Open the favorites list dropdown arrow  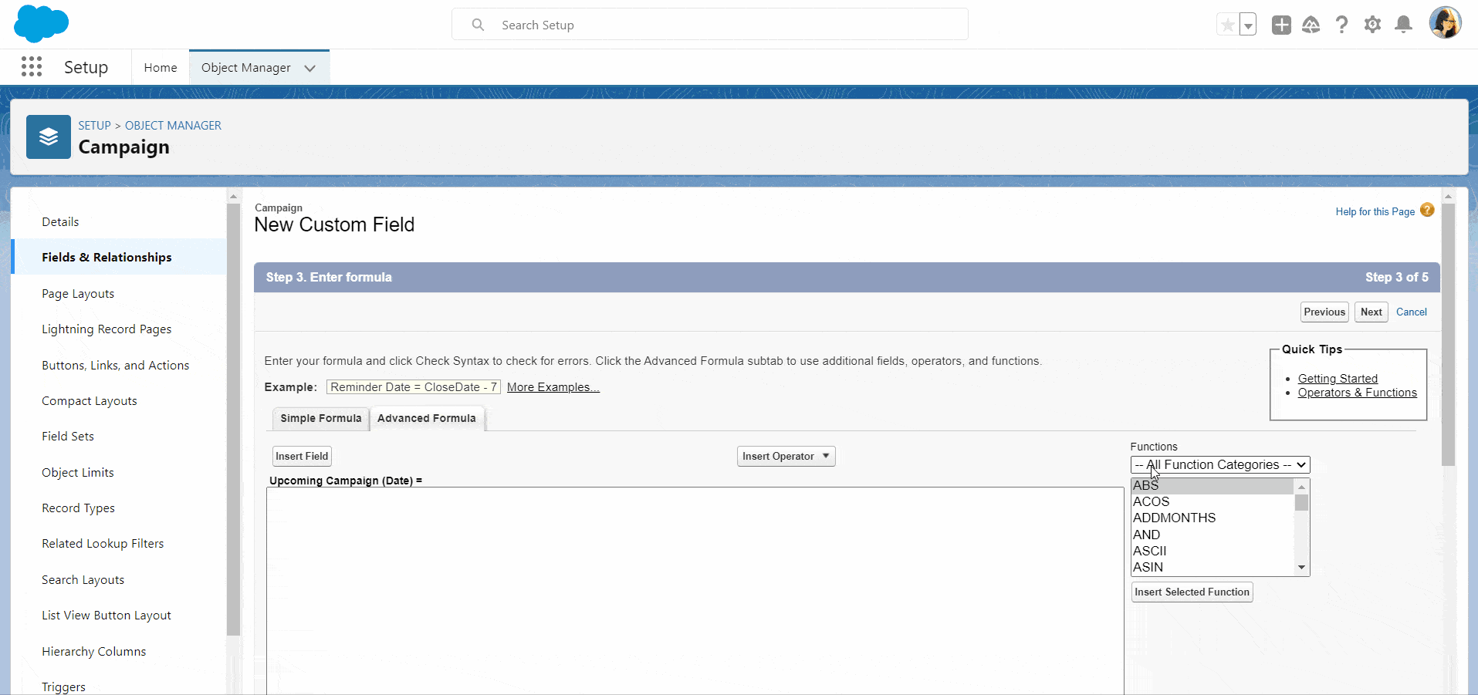coord(1247,24)
